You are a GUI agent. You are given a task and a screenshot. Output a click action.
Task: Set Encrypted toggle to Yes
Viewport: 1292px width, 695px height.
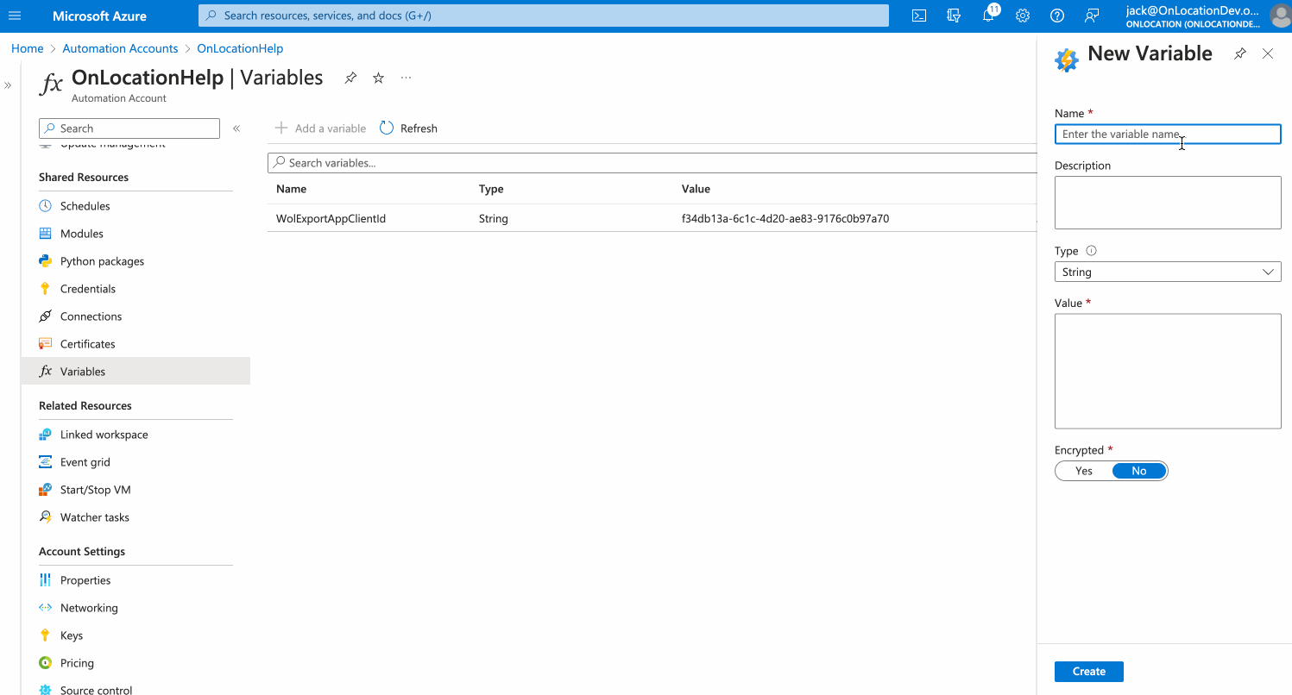coord(1084,471)
